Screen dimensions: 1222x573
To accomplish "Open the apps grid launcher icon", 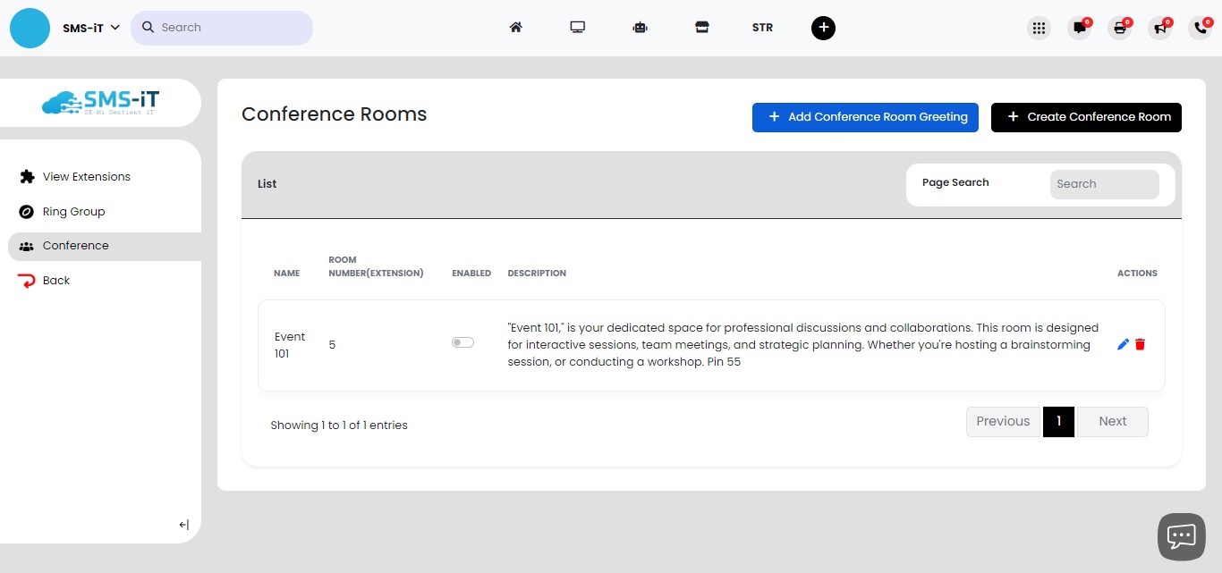I will [x=1039, y=28].
